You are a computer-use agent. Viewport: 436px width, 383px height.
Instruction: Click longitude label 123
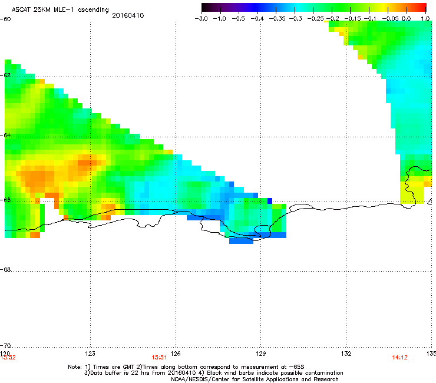coord(90,354)
